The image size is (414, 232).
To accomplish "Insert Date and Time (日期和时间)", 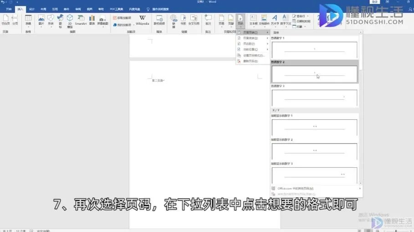I will (301, 21).
